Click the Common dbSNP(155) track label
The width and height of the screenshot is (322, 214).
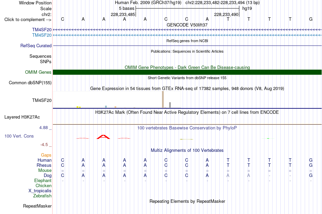tap(30, 83)
